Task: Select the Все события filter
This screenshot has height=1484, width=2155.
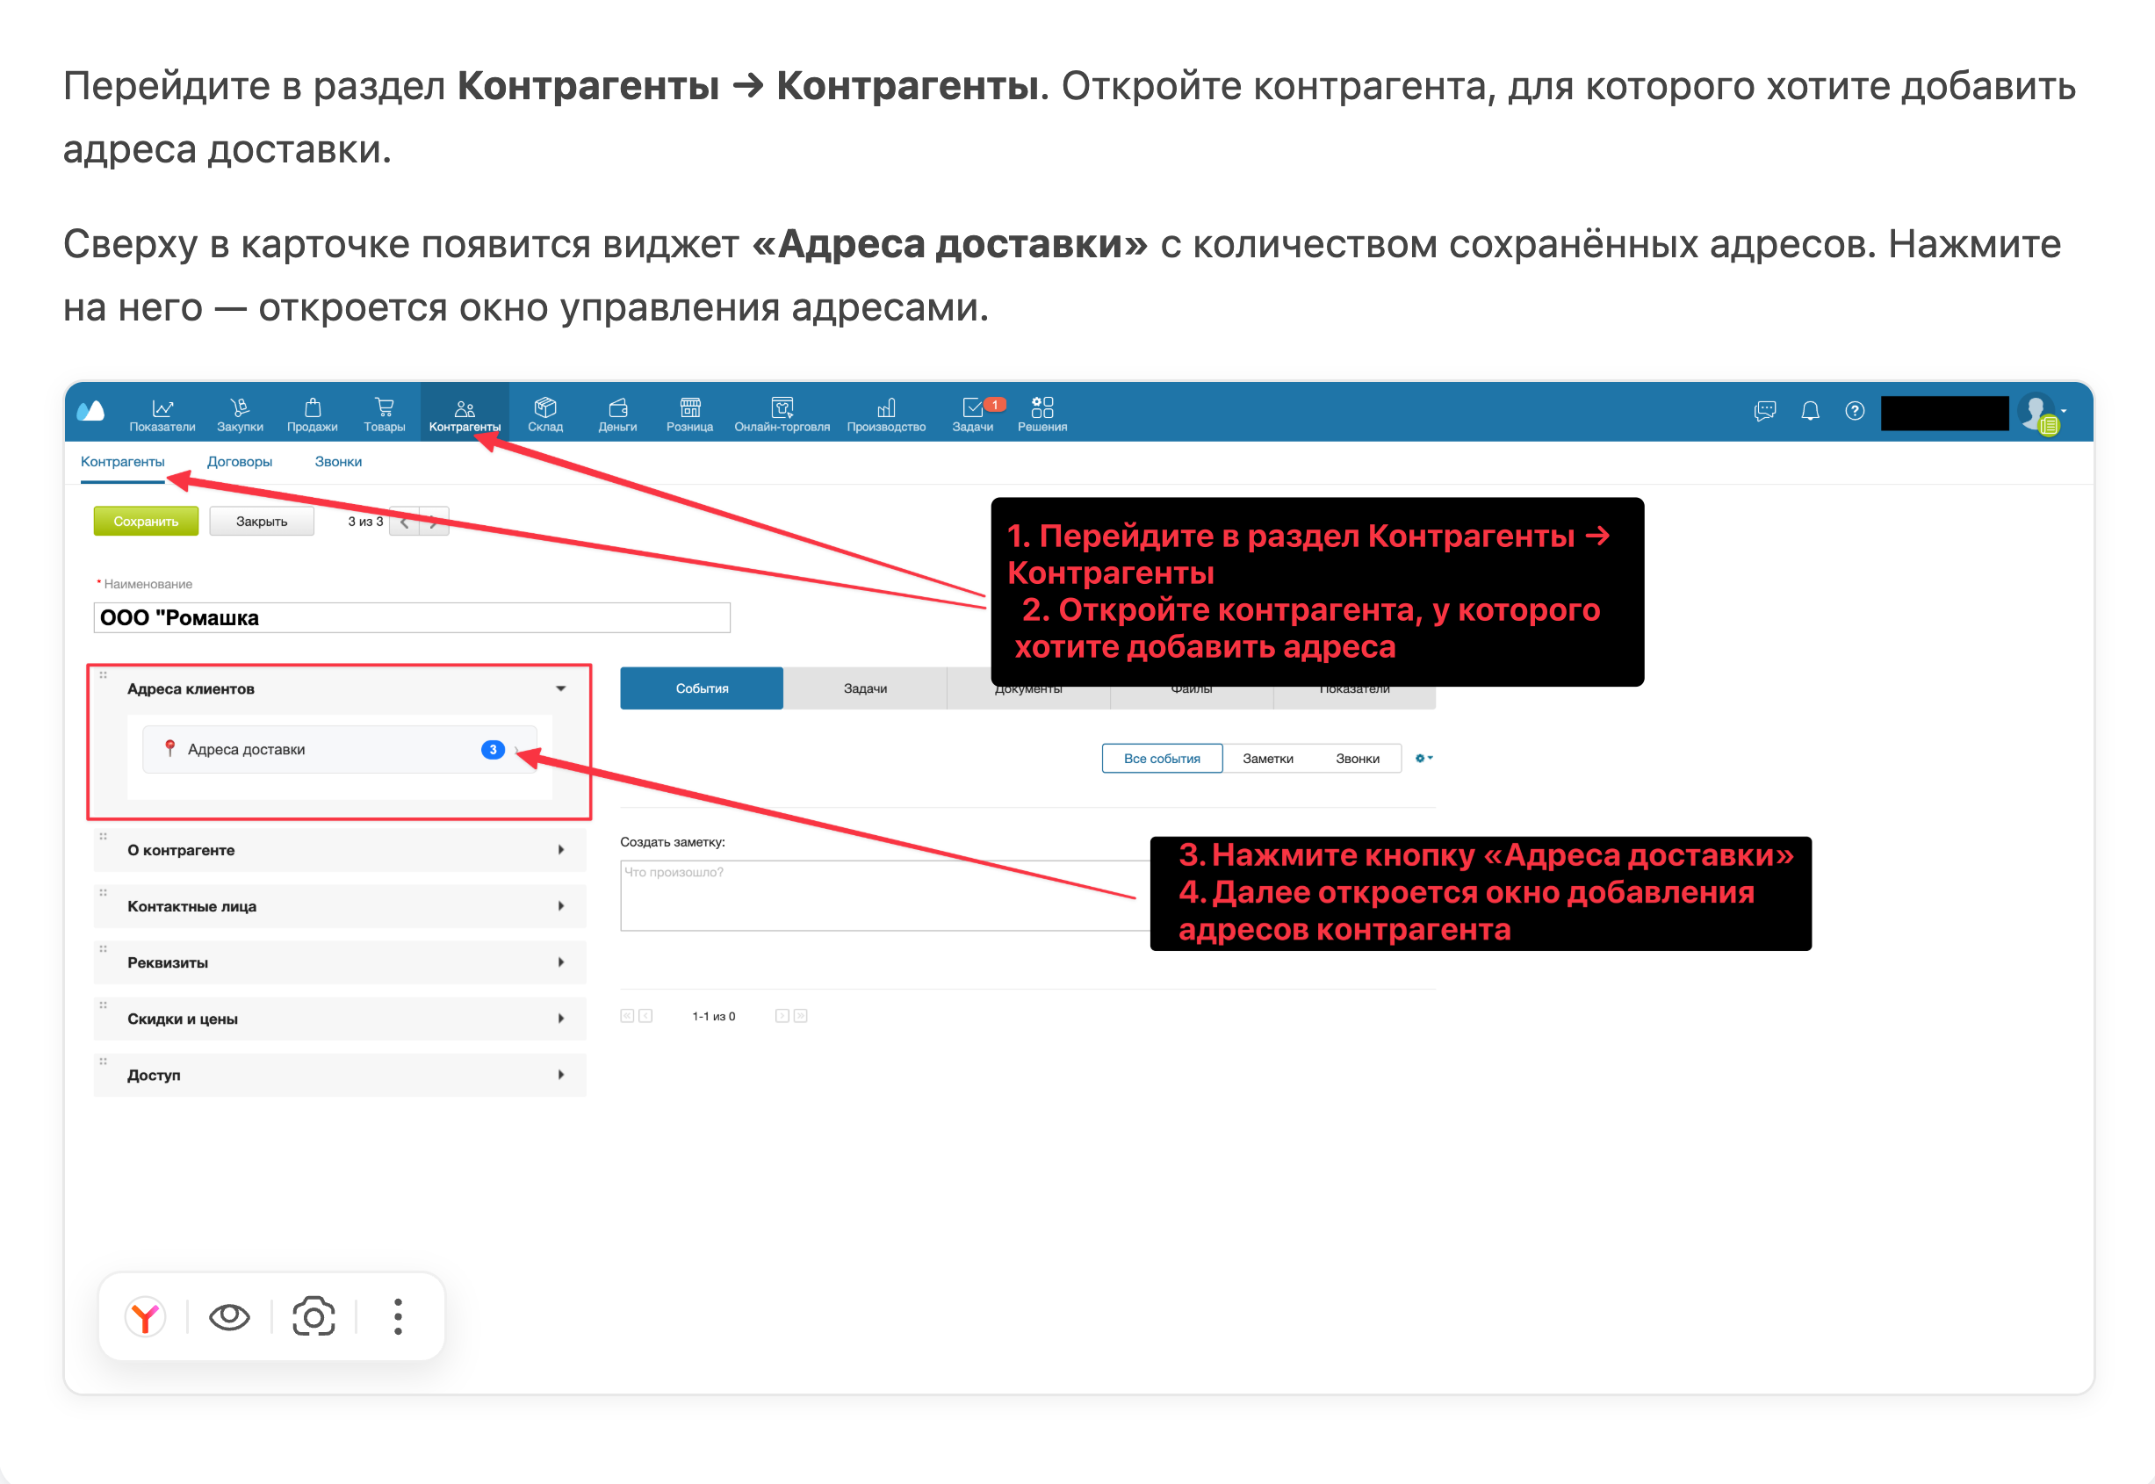Action: pos(1161,758)
